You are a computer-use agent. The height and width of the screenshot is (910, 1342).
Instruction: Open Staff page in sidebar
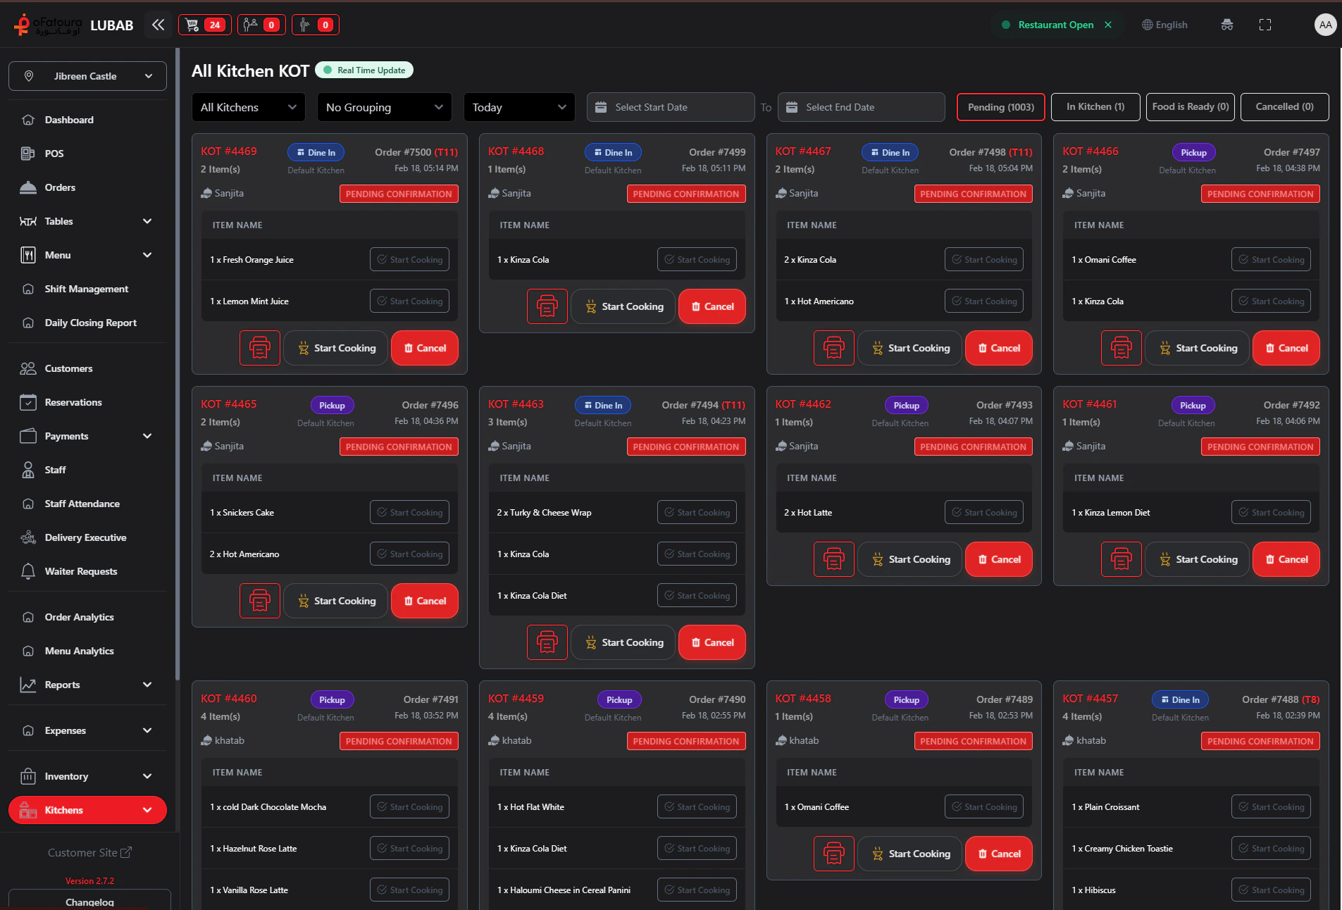pos(87,470)
